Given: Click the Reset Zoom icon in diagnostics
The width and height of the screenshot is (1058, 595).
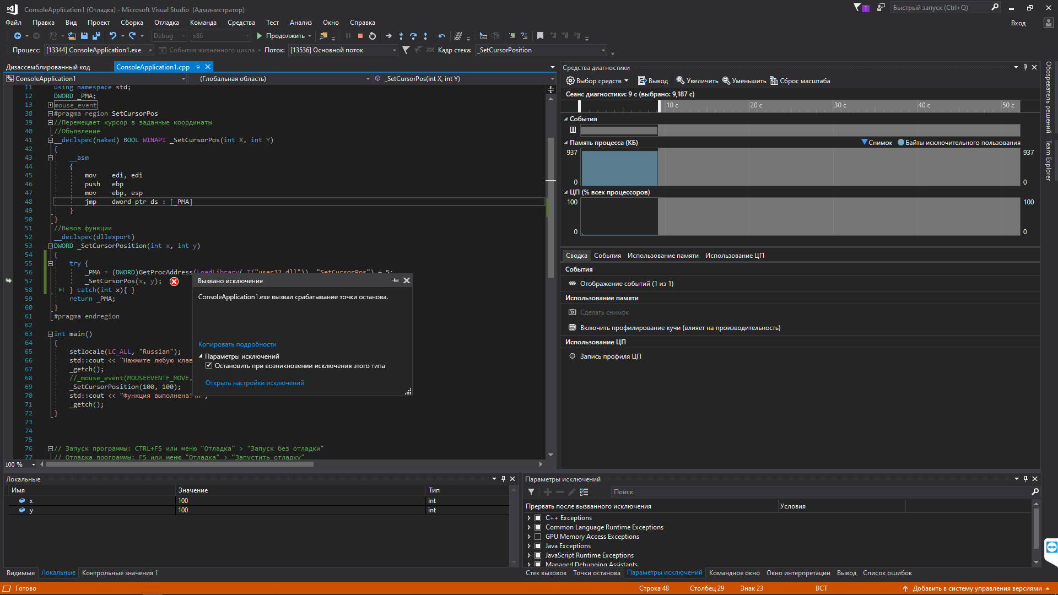Looking at the screenshot, I should (774, 80).
